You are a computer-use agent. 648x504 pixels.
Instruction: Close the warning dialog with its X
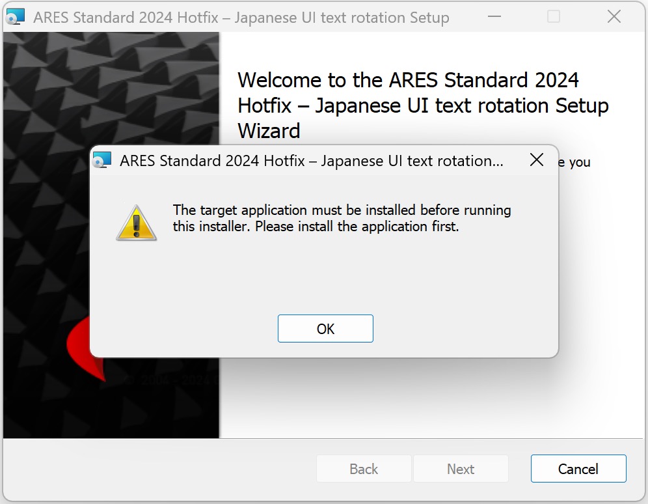click(536, 160)
